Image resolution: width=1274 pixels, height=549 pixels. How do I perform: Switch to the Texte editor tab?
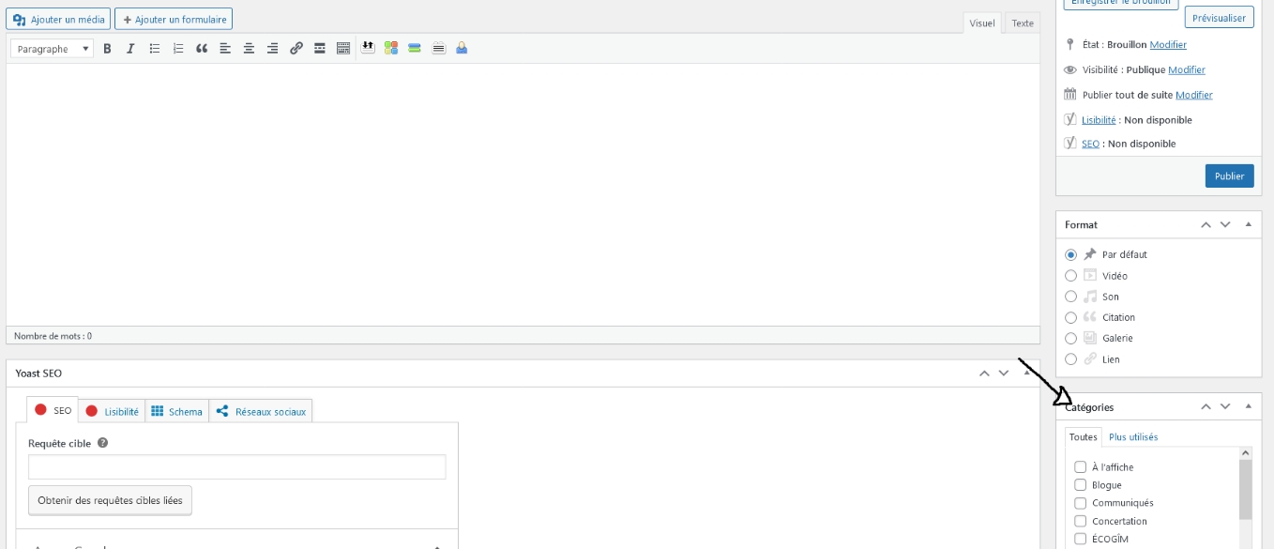click(1022, 23)
